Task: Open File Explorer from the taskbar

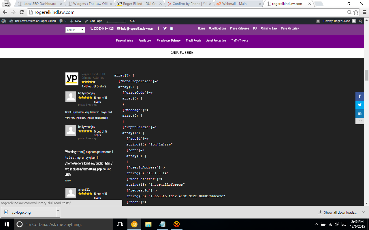Action: point(148,224)
